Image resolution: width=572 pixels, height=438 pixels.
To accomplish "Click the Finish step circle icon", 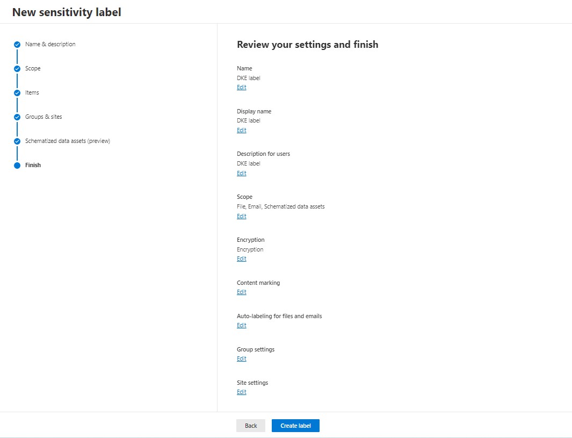I will pos(17,166).
